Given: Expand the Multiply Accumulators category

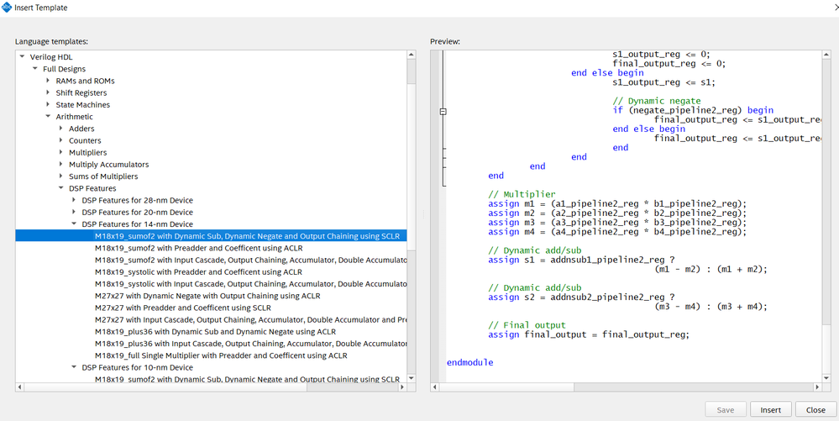Looking at the screenshot, I should (61, 165).
